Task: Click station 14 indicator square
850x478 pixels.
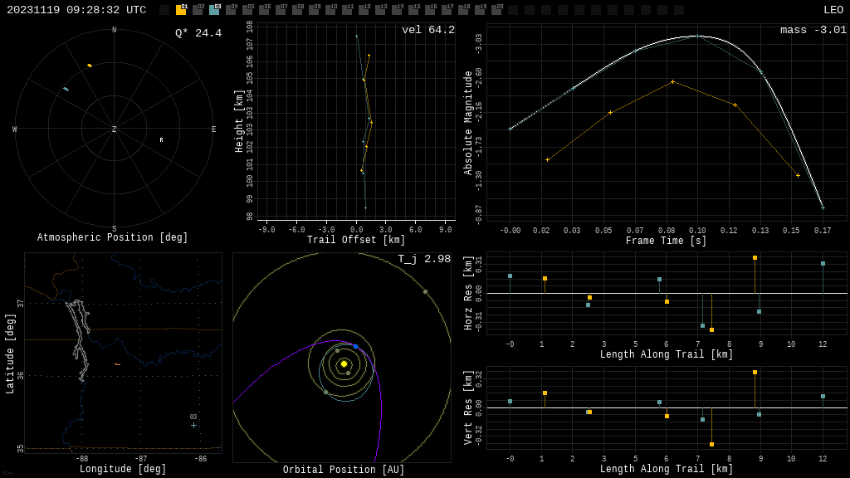Action: pyautogui.click(x=397, y=10)
